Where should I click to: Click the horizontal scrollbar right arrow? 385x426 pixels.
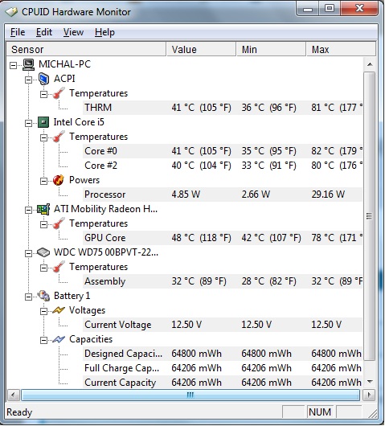369,395
